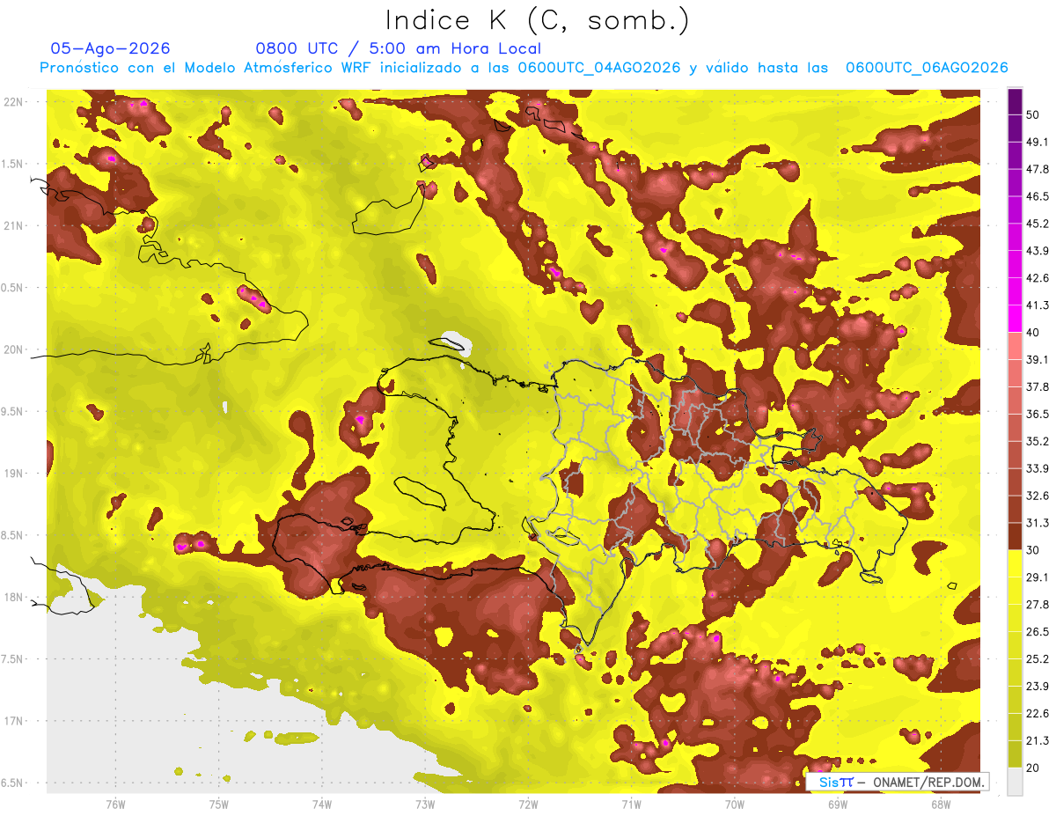Screen dimensions: 1056x816
Task: Pick the dark purple swatch above 50
Action: click(1016, 101)
